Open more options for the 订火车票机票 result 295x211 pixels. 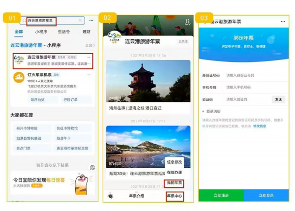[89, 75]
